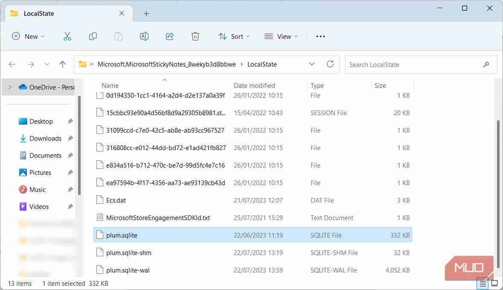Viewport: 503px width, 290px height.
Task: Click the pin icon next to Desktop
Action: tap(70, 121)
